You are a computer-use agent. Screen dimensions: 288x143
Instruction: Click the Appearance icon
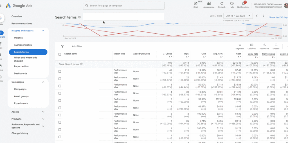point(209,4)
